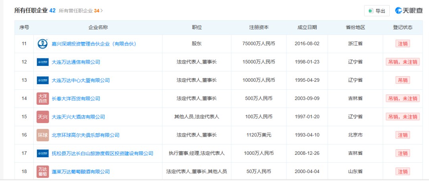This screenshot has height=181, width=429.
Task: Click the logo icon beside 大连万达中心大厦有限公司
Action: pyautogui.click(x=43, y=80)
